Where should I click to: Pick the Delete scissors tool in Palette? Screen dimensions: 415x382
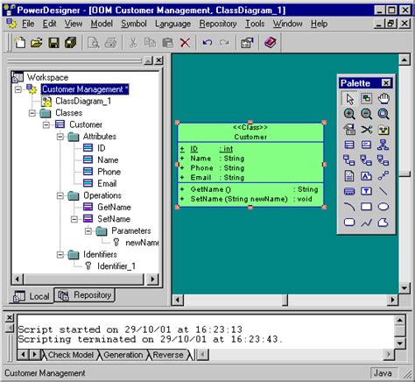click(366, 130)
